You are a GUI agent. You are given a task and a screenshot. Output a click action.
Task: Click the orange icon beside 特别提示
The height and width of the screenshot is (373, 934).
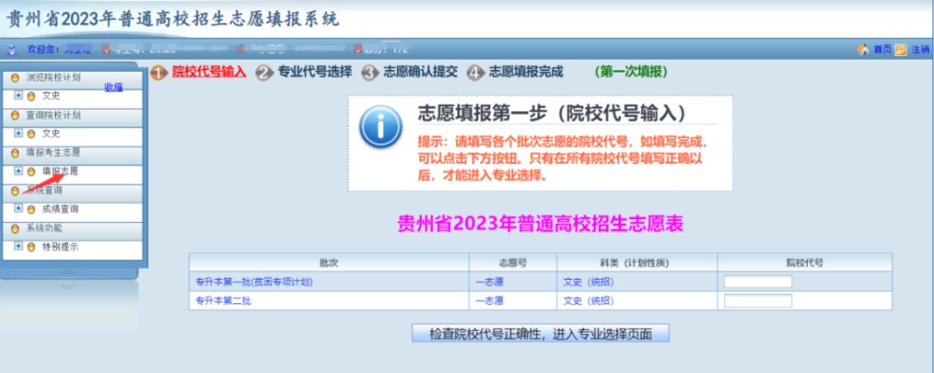(x=31, y=247)
